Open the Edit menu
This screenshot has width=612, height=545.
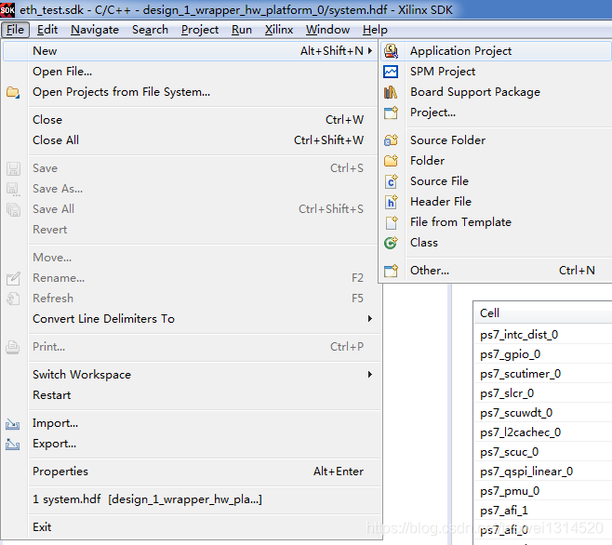pos(47,30)
